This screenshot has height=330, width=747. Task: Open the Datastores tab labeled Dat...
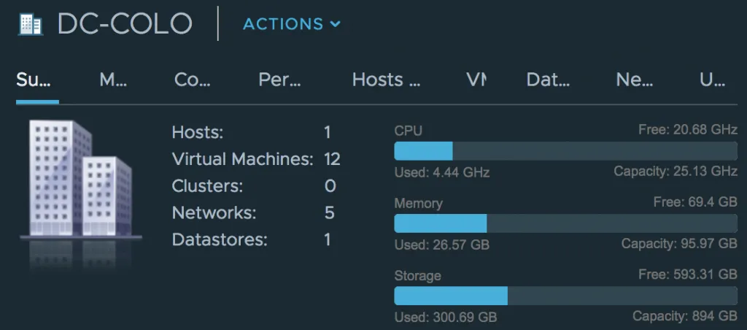click(x=548, y=80)
